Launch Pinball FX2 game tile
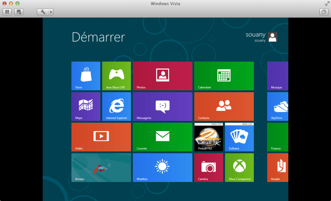This screenshot has height=201, width=331. point(208,137)
